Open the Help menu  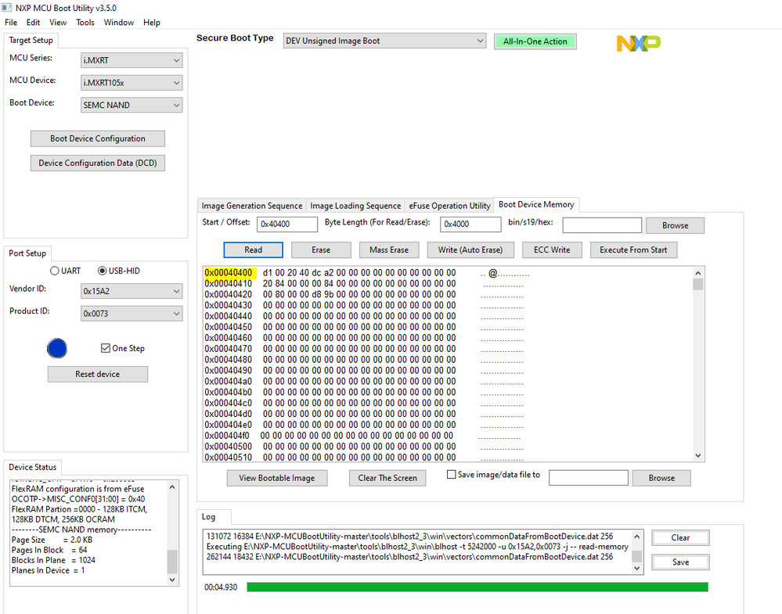pos(152,23)
